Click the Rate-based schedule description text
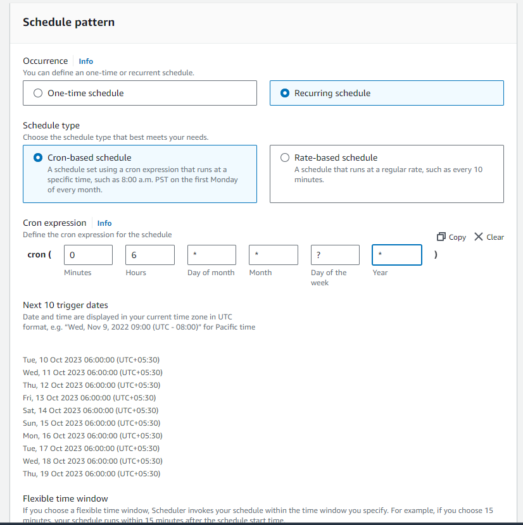 click(388, 175)
